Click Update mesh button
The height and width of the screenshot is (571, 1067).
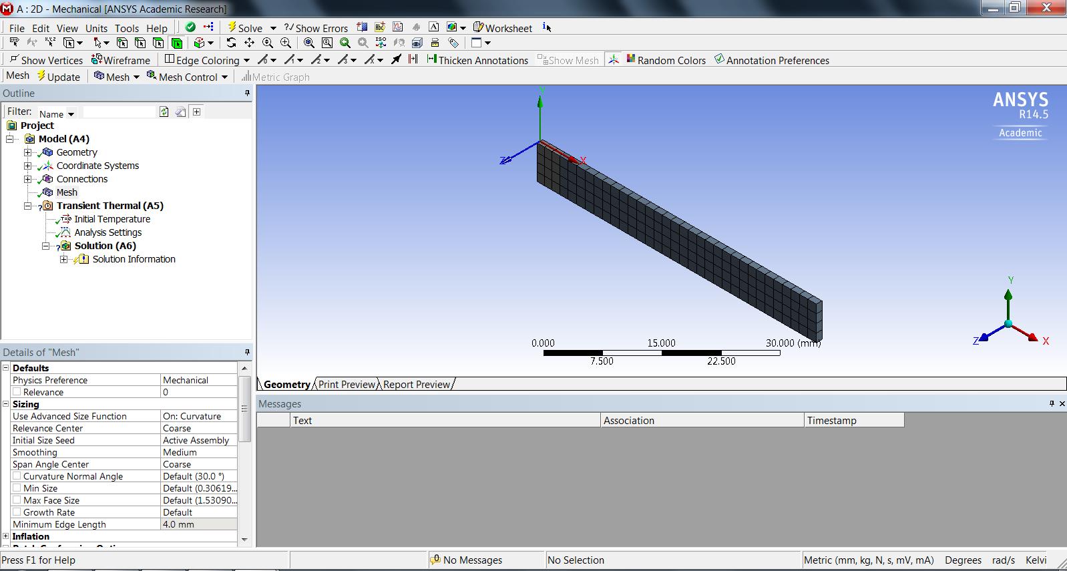point(59,77)
